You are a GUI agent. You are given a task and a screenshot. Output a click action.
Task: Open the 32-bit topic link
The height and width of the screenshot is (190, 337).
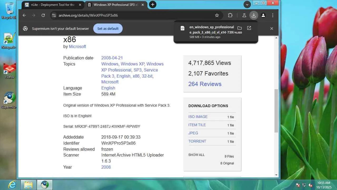click(147, 76)
